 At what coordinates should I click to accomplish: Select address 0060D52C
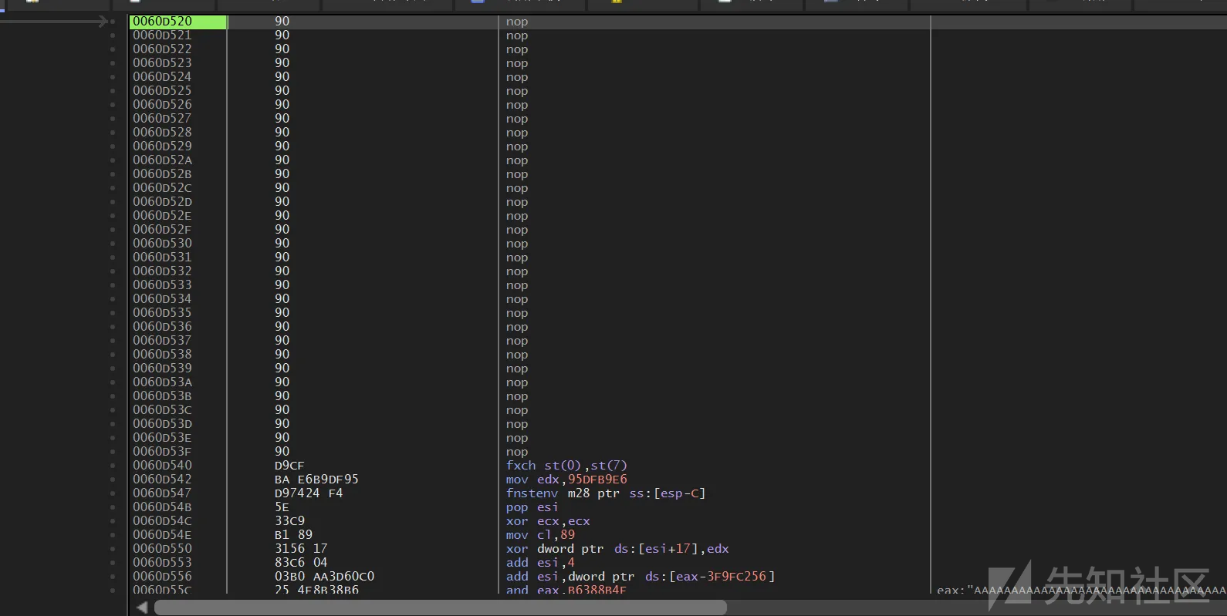162,188
